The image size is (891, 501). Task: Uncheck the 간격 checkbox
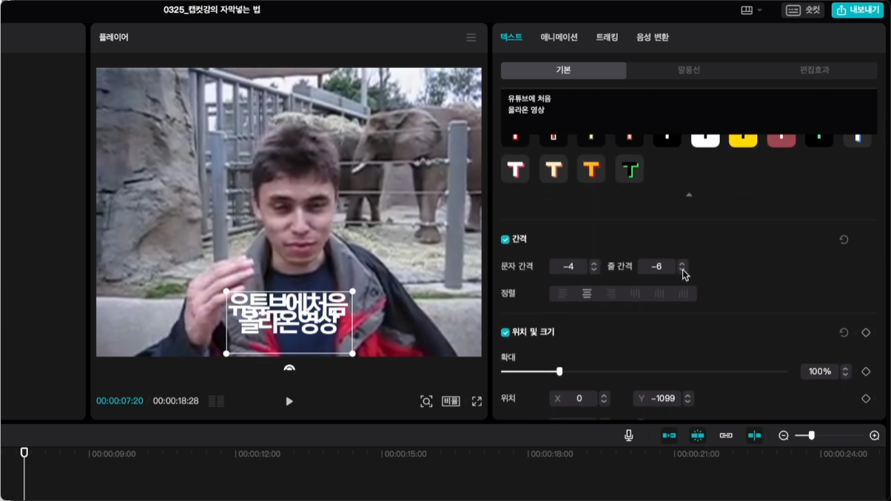pyautogui.click(x=505, y=240)
